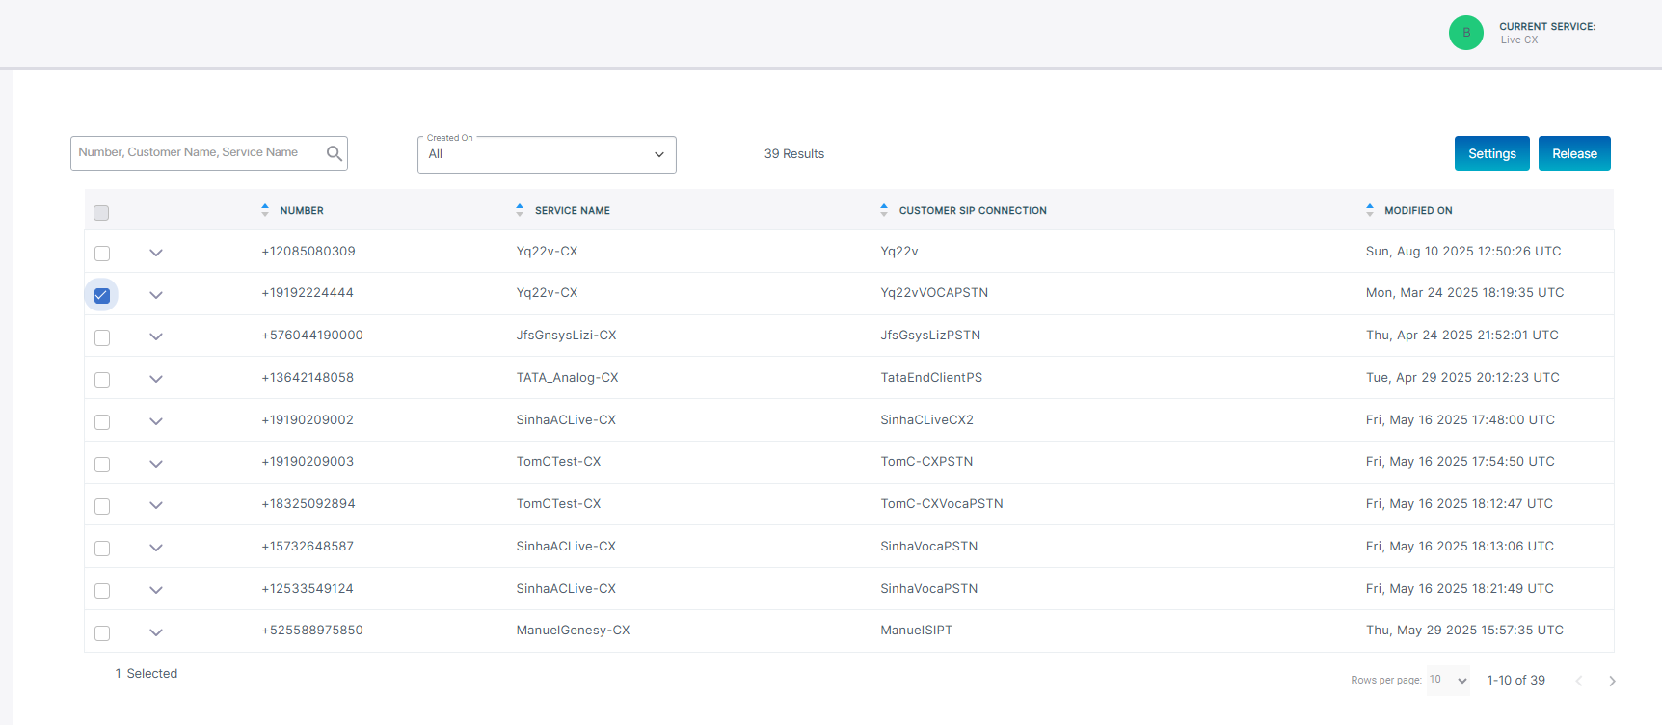Toggle the select-all header checkbox
Screen dimensions: 1662x725
tap(101, 213)
